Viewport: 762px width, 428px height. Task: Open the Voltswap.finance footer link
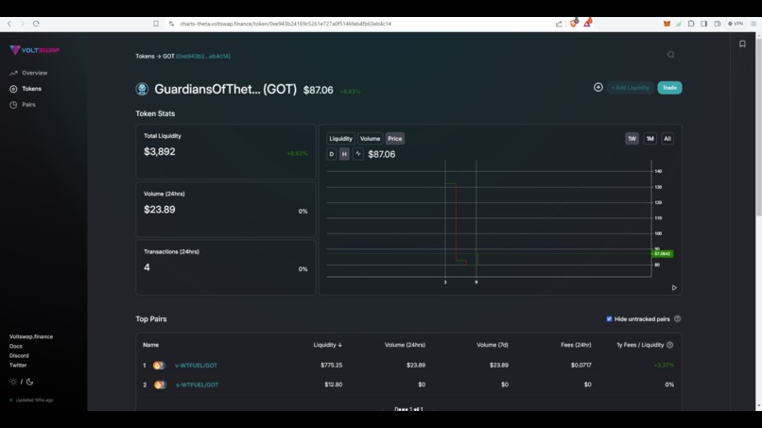tap(31, 336)
